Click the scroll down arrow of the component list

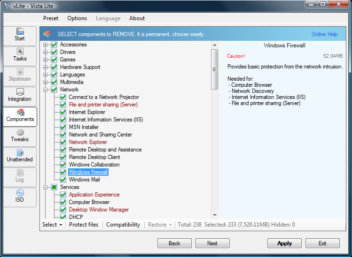click(x=215, y=215)
